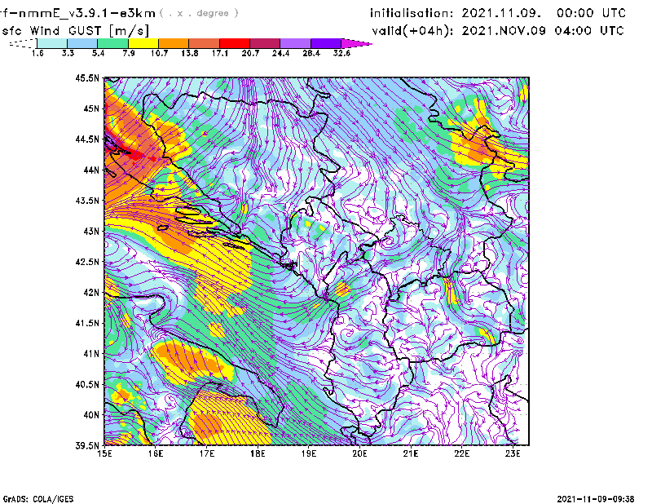This screenshot has width=652, height=504.
Task: Click the bright red 17.1–20.7 legend swatch
Action: 235,43
